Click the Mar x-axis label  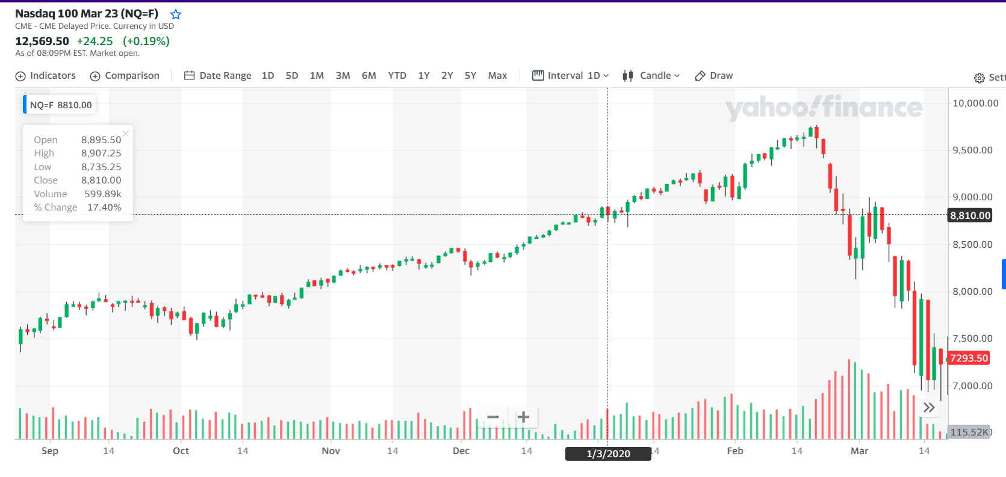[859, 451]
